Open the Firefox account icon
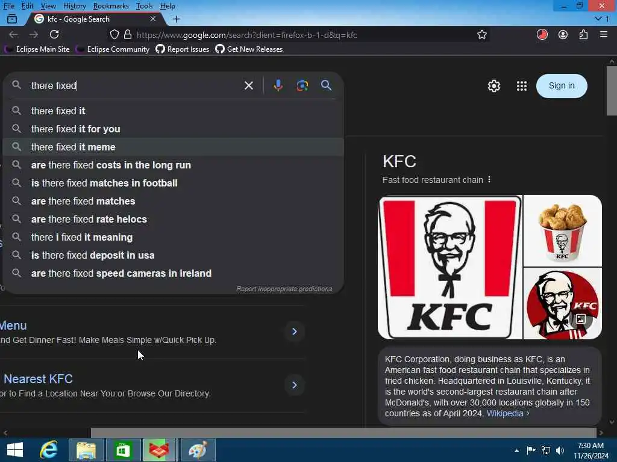 coord(563,34)
